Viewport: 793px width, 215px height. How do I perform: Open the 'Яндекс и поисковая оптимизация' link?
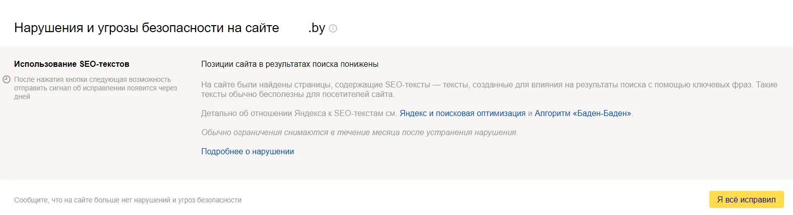point(462,114)
